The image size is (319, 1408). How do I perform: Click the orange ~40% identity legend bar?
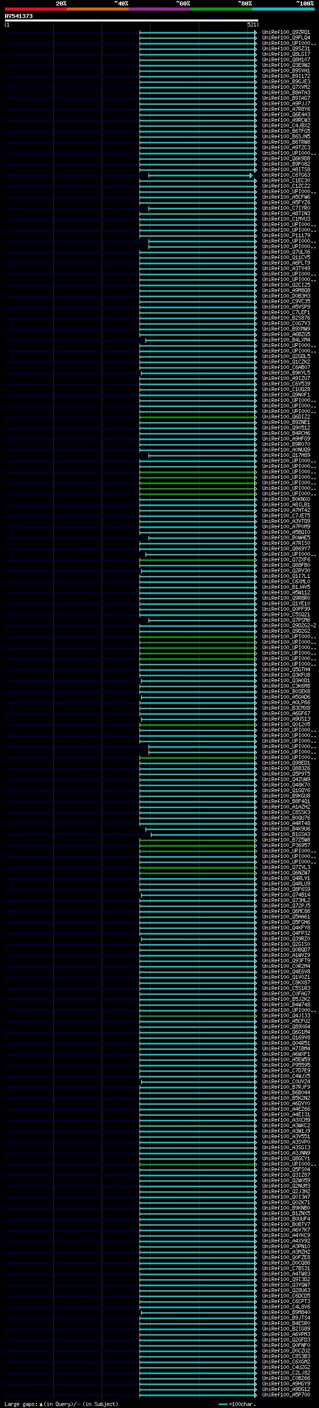98,9
